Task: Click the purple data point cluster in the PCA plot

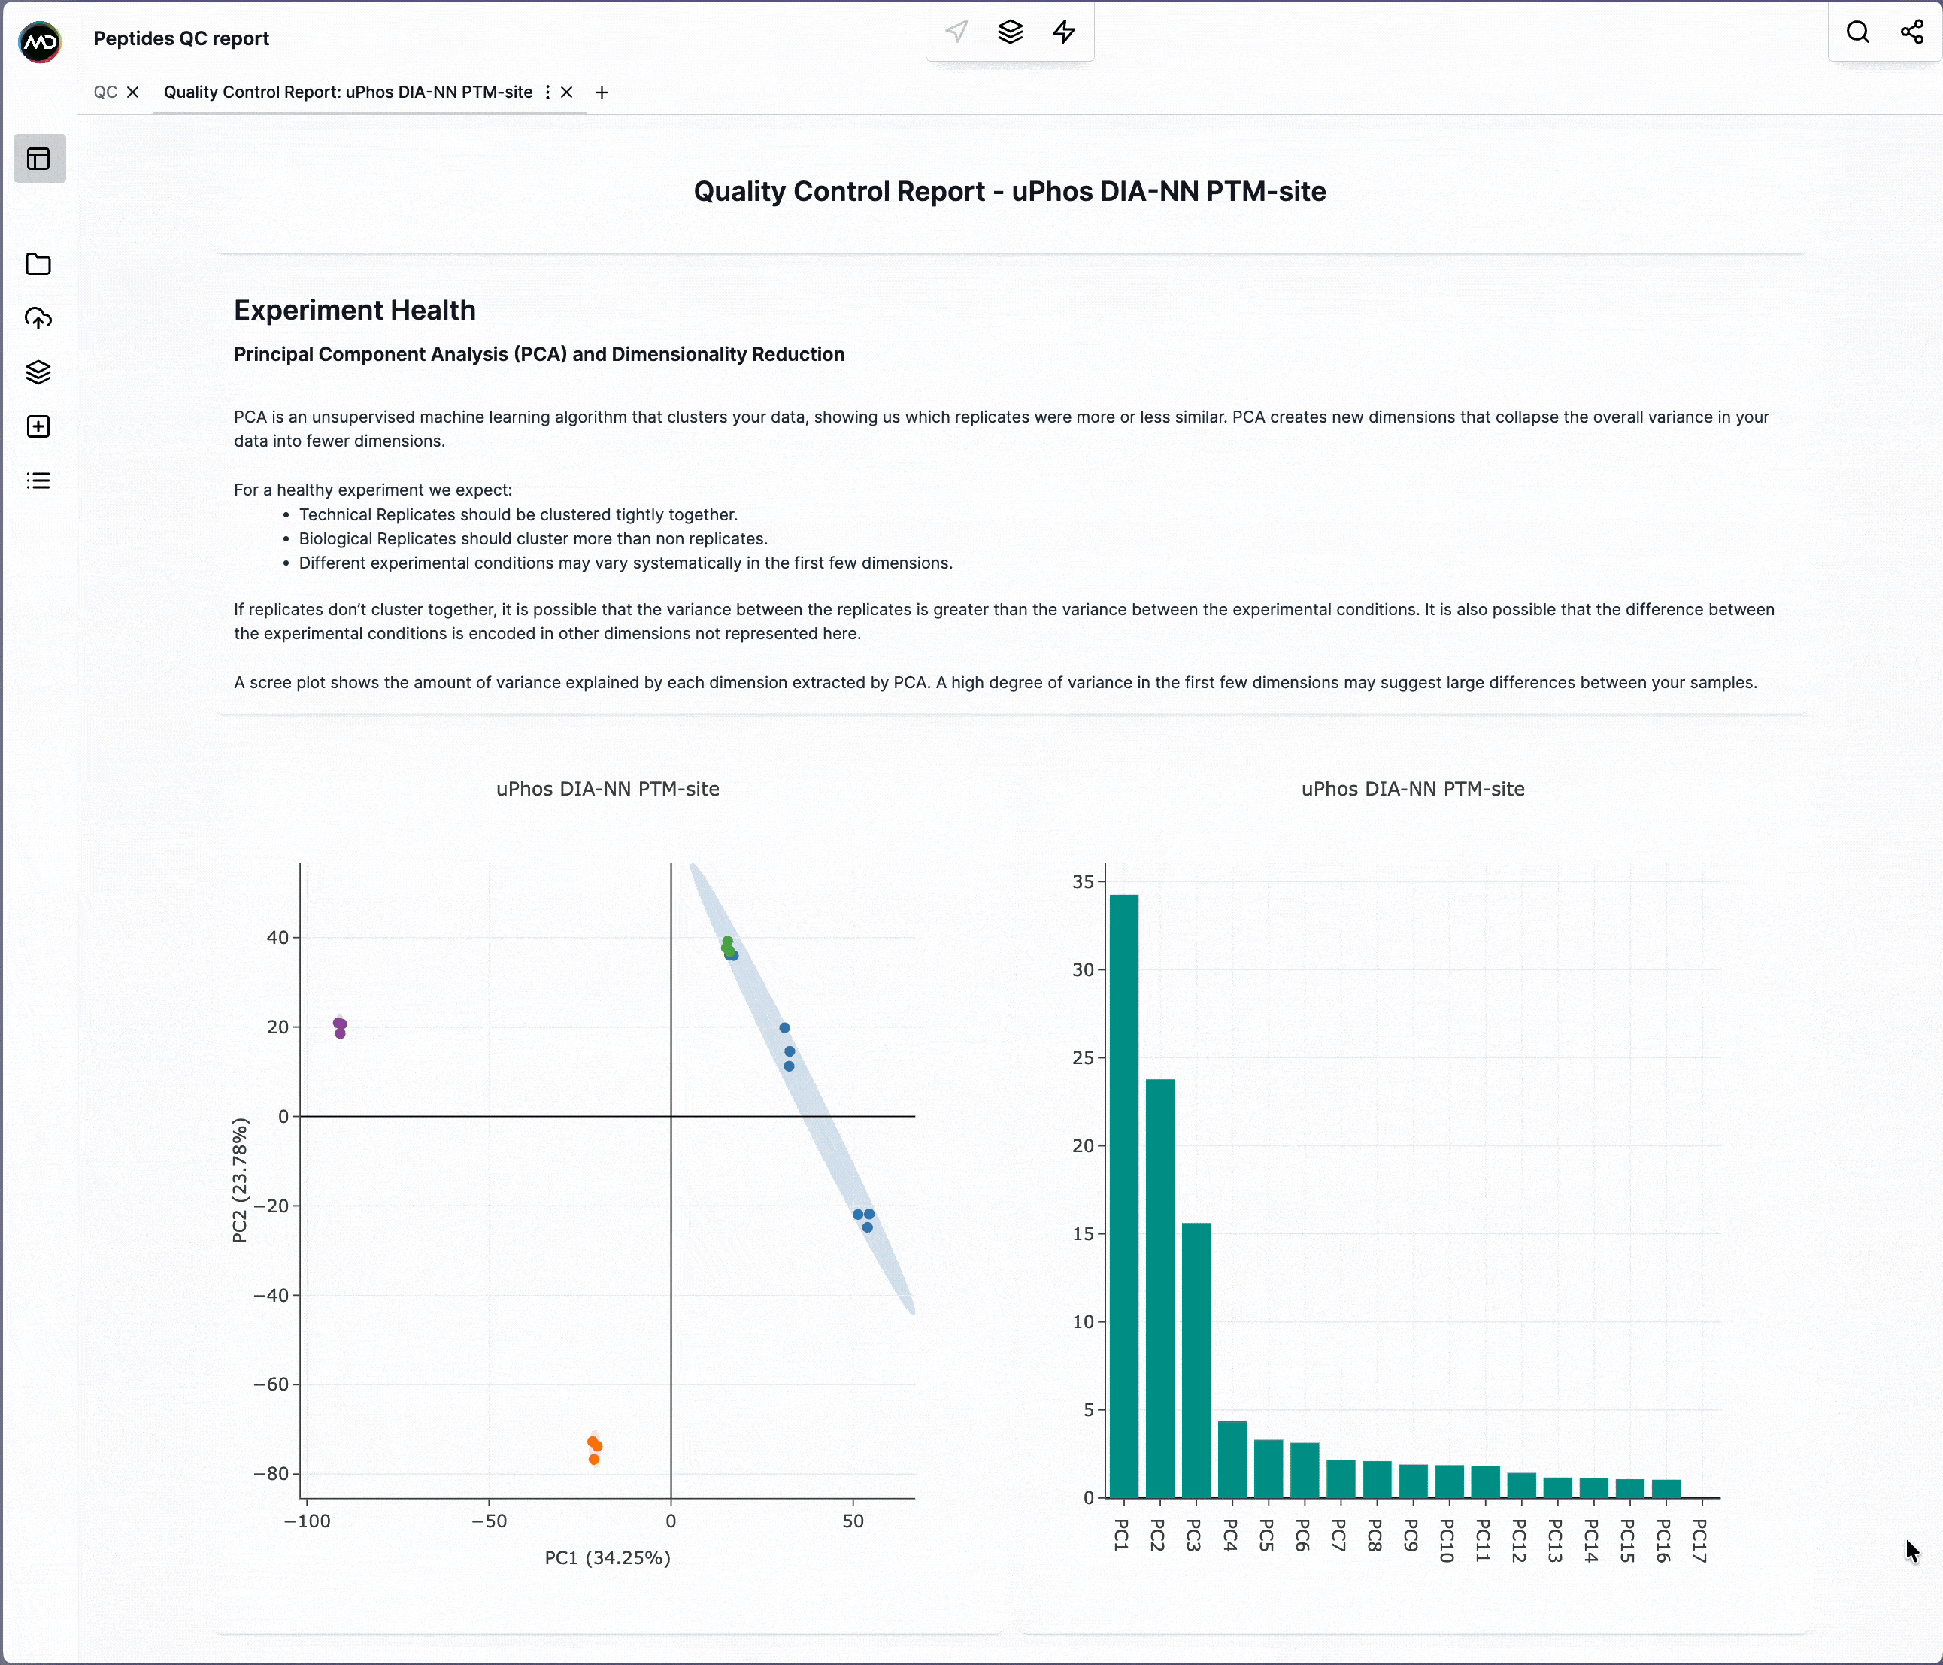Action: click(339, 1027)
